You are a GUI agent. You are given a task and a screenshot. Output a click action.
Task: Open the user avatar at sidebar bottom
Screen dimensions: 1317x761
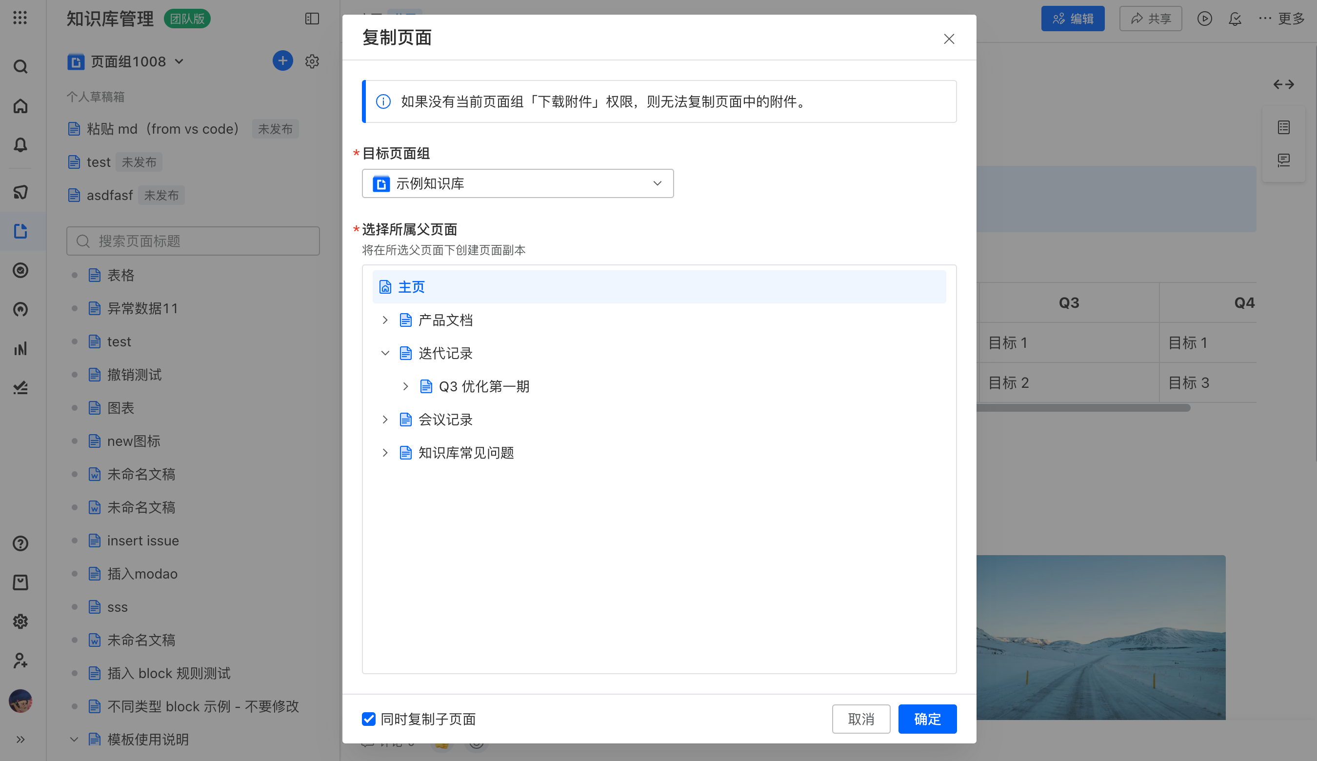(20, 701)
